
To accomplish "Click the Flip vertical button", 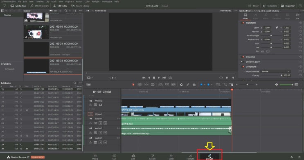I will coord(268,51).
